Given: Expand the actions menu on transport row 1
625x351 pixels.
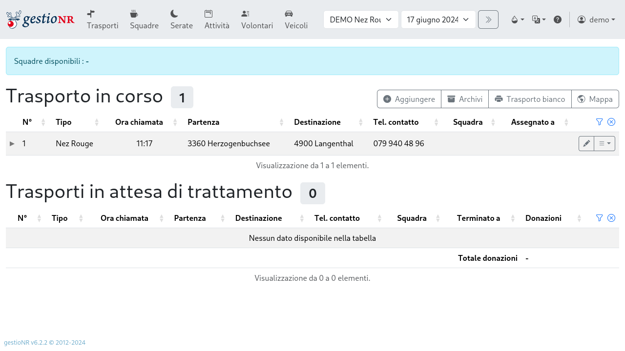Looking at the screenshot, I should 604,143.
